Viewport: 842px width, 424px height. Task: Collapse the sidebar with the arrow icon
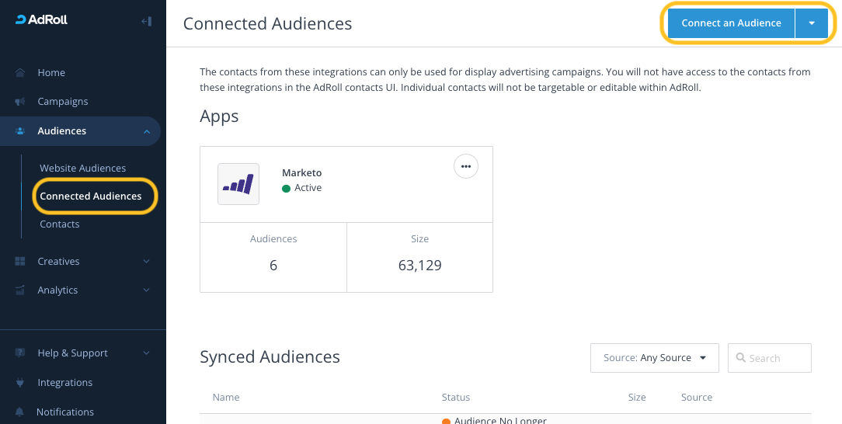point(146,21)
